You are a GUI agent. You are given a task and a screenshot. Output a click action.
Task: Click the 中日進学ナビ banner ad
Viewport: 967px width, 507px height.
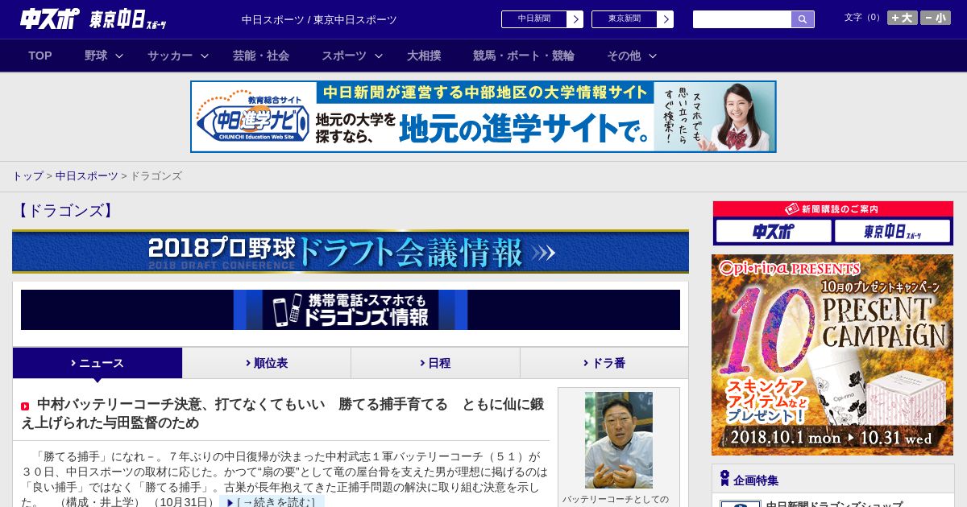click(x=483, y=117)
